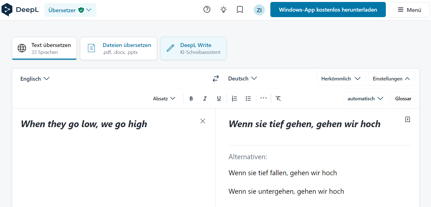The width and height of the screenshot is (431, 207).
Task: Open the Deutsch target language dropdown
Action: point(242,78)
